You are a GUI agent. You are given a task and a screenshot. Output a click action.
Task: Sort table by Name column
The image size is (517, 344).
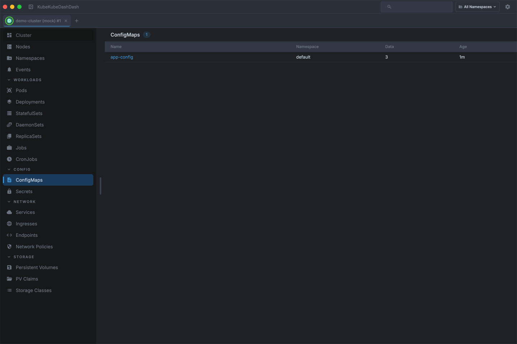click(116, 47)
